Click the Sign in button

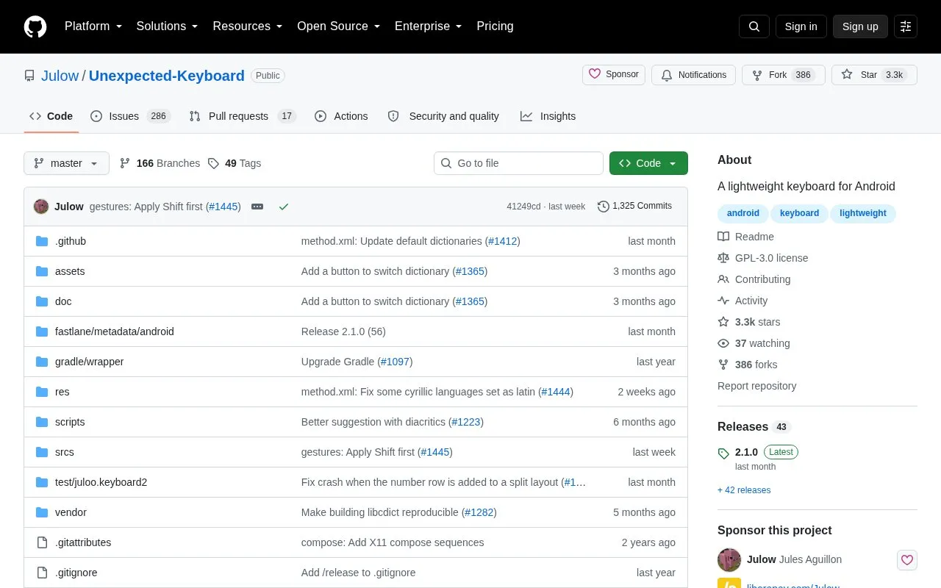801,26
